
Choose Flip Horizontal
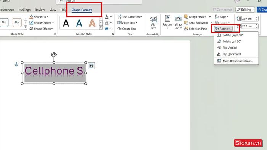[236, 54]
